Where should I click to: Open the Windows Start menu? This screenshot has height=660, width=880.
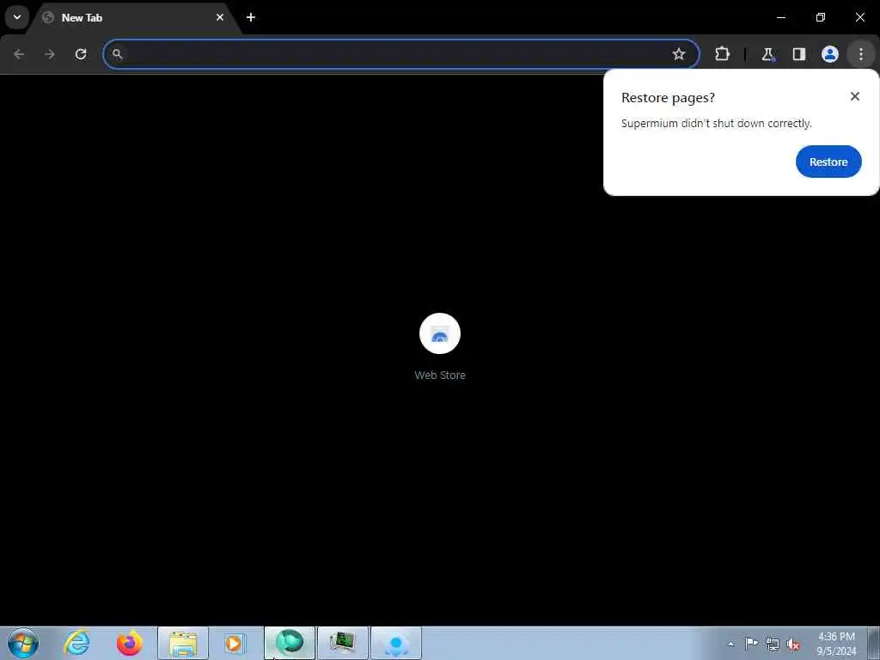click(x=23, y=643)
